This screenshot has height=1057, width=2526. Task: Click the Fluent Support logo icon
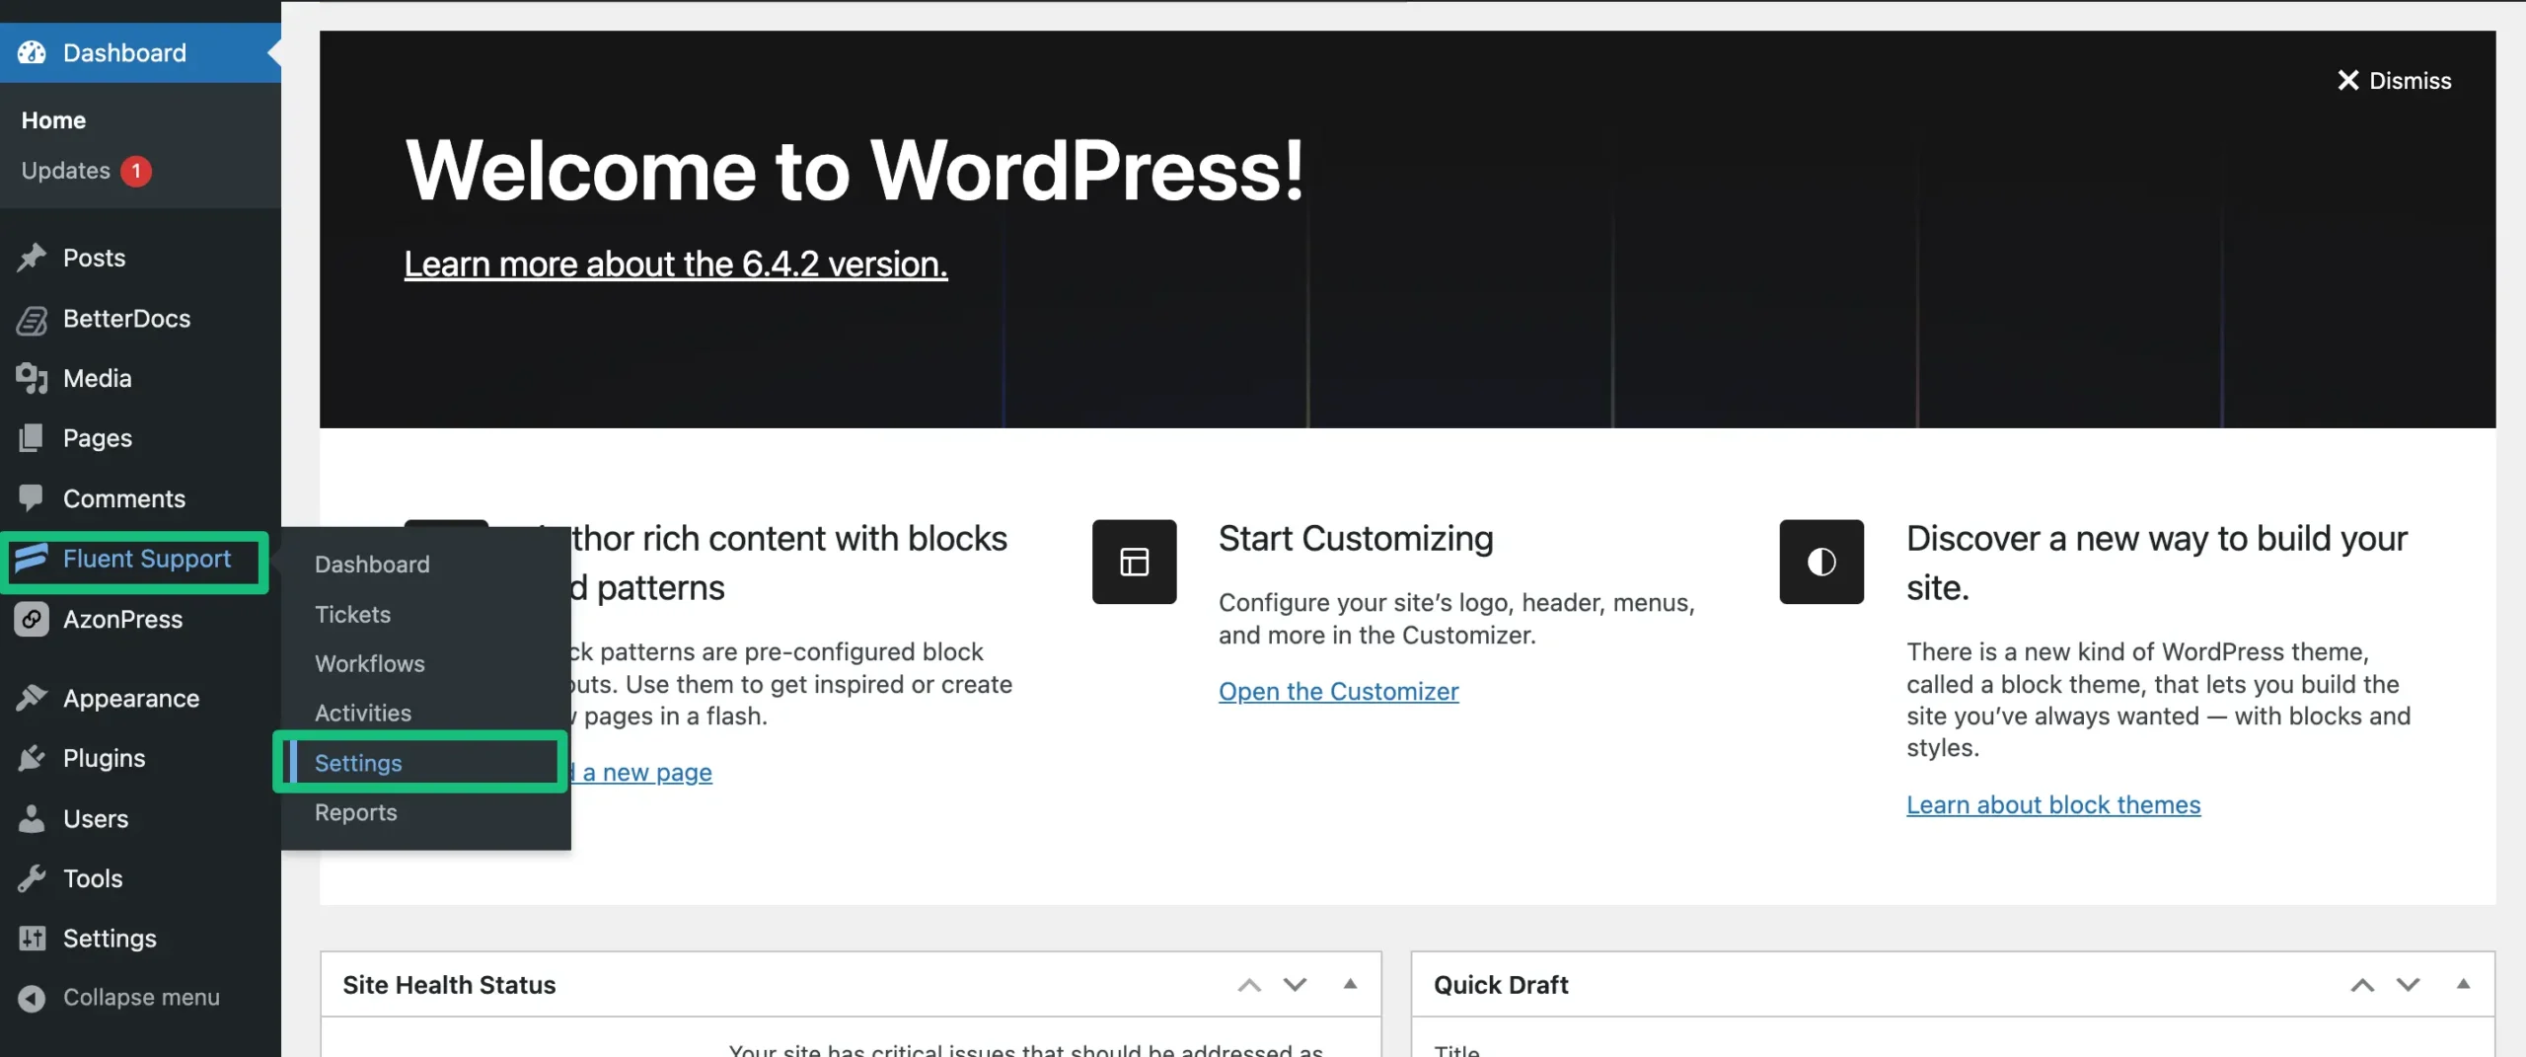pos(32,559)
